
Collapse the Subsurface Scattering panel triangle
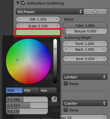pos(18,3)
